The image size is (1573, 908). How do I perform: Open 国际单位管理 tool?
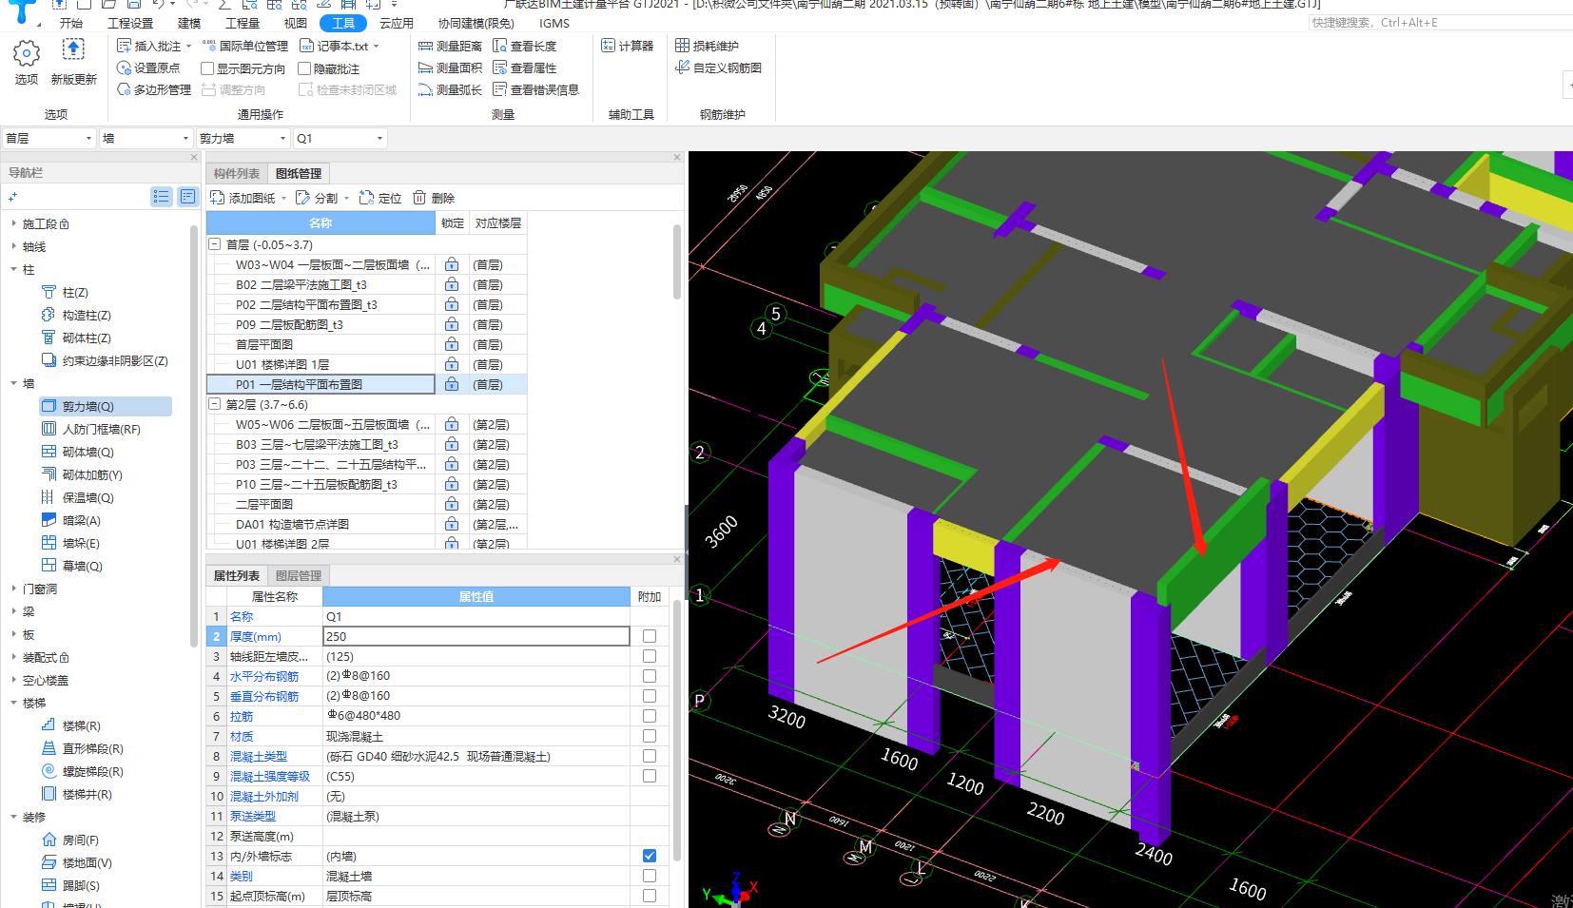point(245,46)
